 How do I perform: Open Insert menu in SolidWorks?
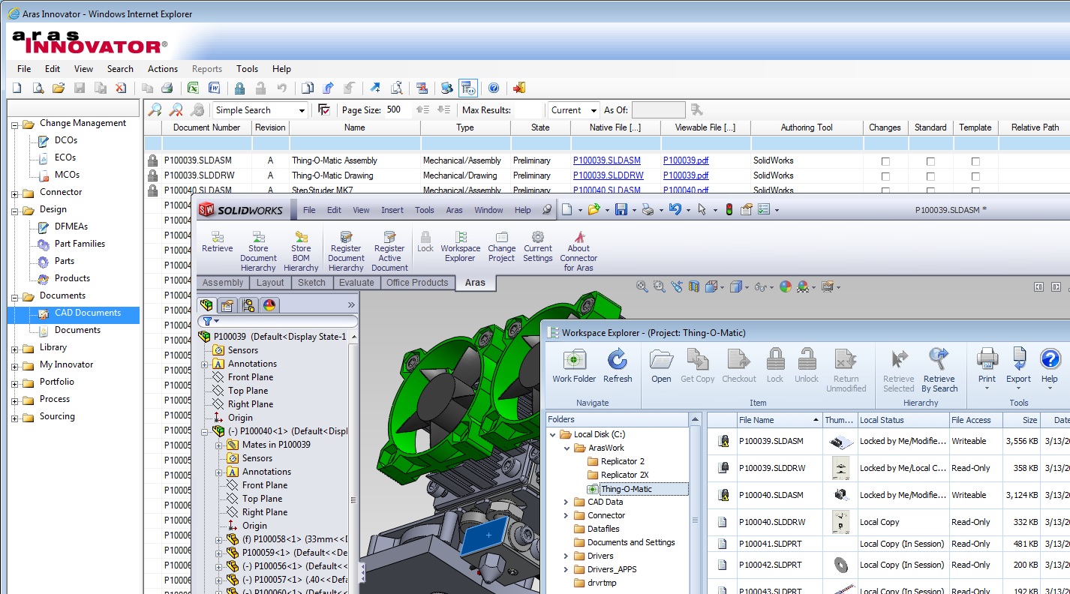click(x=392, y=210)
